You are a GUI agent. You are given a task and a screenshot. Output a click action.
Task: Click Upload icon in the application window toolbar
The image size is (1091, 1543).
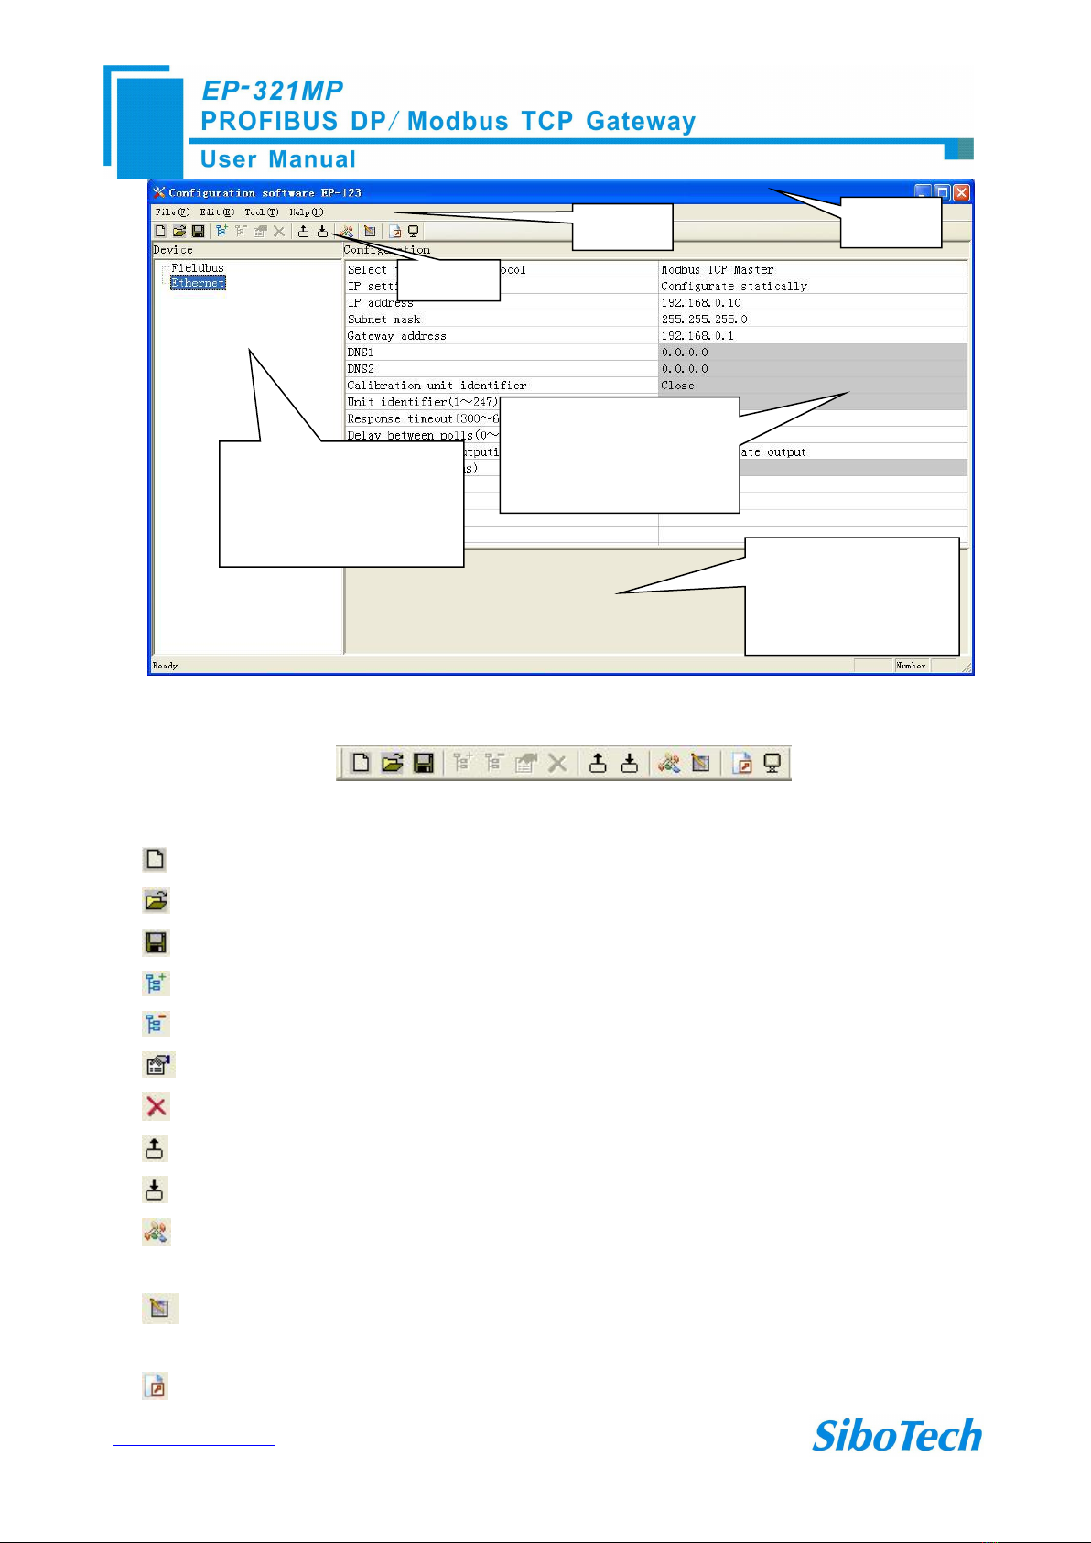tap(303, 232)
